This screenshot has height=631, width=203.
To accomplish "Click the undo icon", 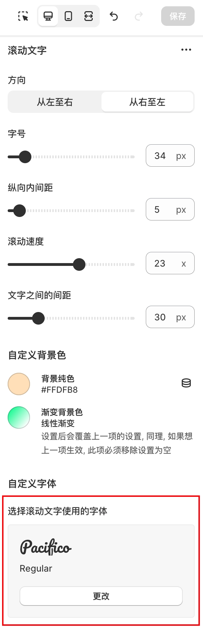I will point(114,16).
